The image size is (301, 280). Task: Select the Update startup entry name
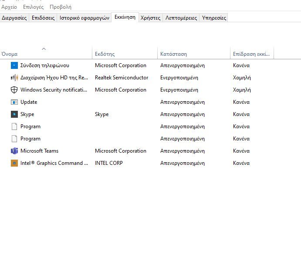(x=29, y=102)
